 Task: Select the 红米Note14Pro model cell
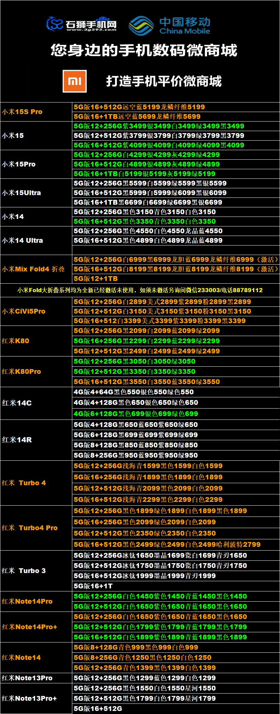point(36,601)
